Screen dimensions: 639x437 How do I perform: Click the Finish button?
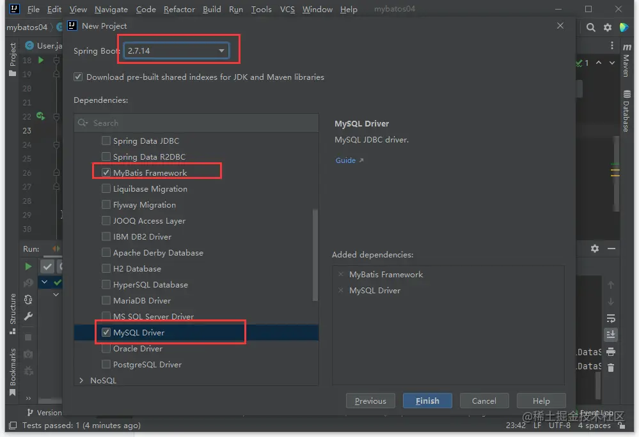(x=427, y=401)
